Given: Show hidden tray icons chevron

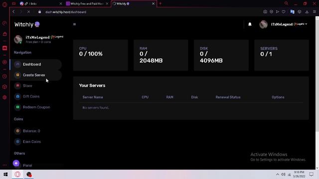Looking at the screenshot, I should 277,175.
